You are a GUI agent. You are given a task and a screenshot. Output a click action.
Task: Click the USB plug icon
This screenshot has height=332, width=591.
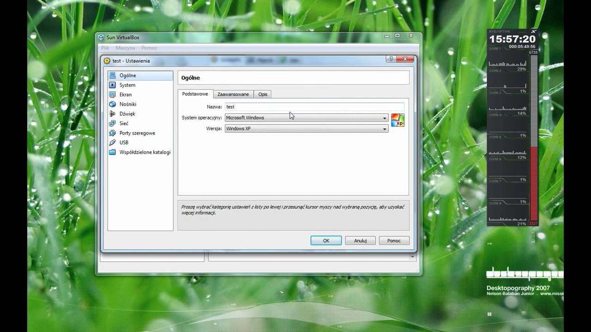[112, 142]
